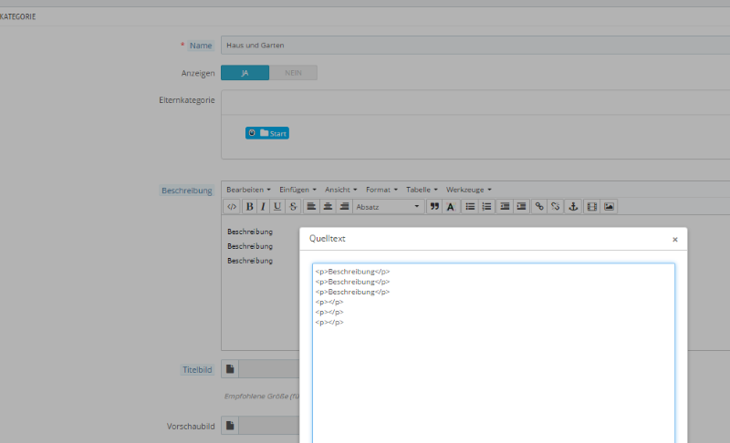Open Tabelle menu

point(422,190)
